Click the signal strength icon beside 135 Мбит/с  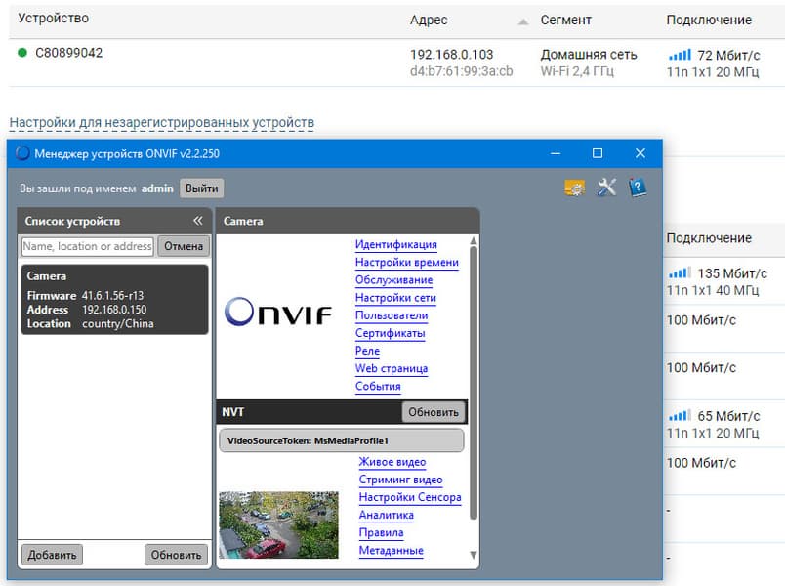(680, 272)
